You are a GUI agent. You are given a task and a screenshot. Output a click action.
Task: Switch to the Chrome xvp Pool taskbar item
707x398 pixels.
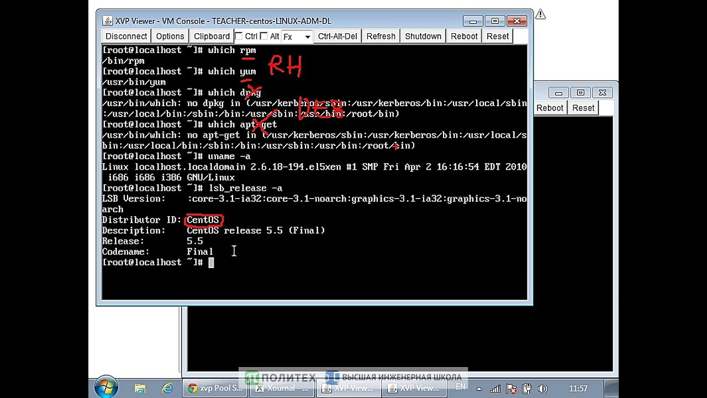click(215, 389)
